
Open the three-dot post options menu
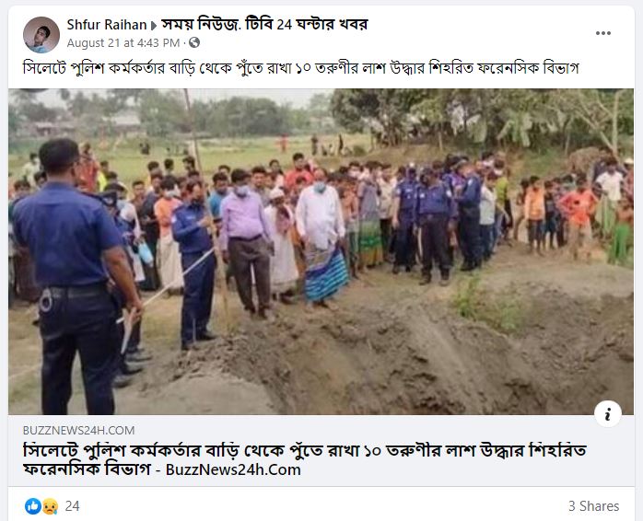(603, 33)
